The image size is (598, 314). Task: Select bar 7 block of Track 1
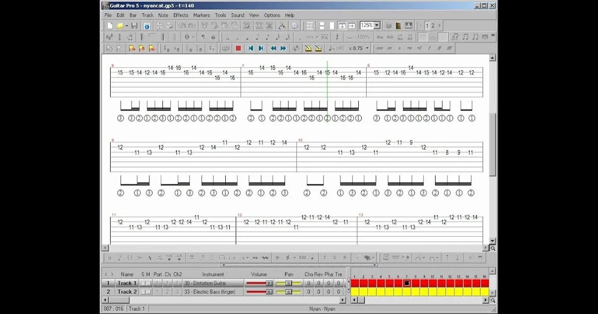pos(407,283)
